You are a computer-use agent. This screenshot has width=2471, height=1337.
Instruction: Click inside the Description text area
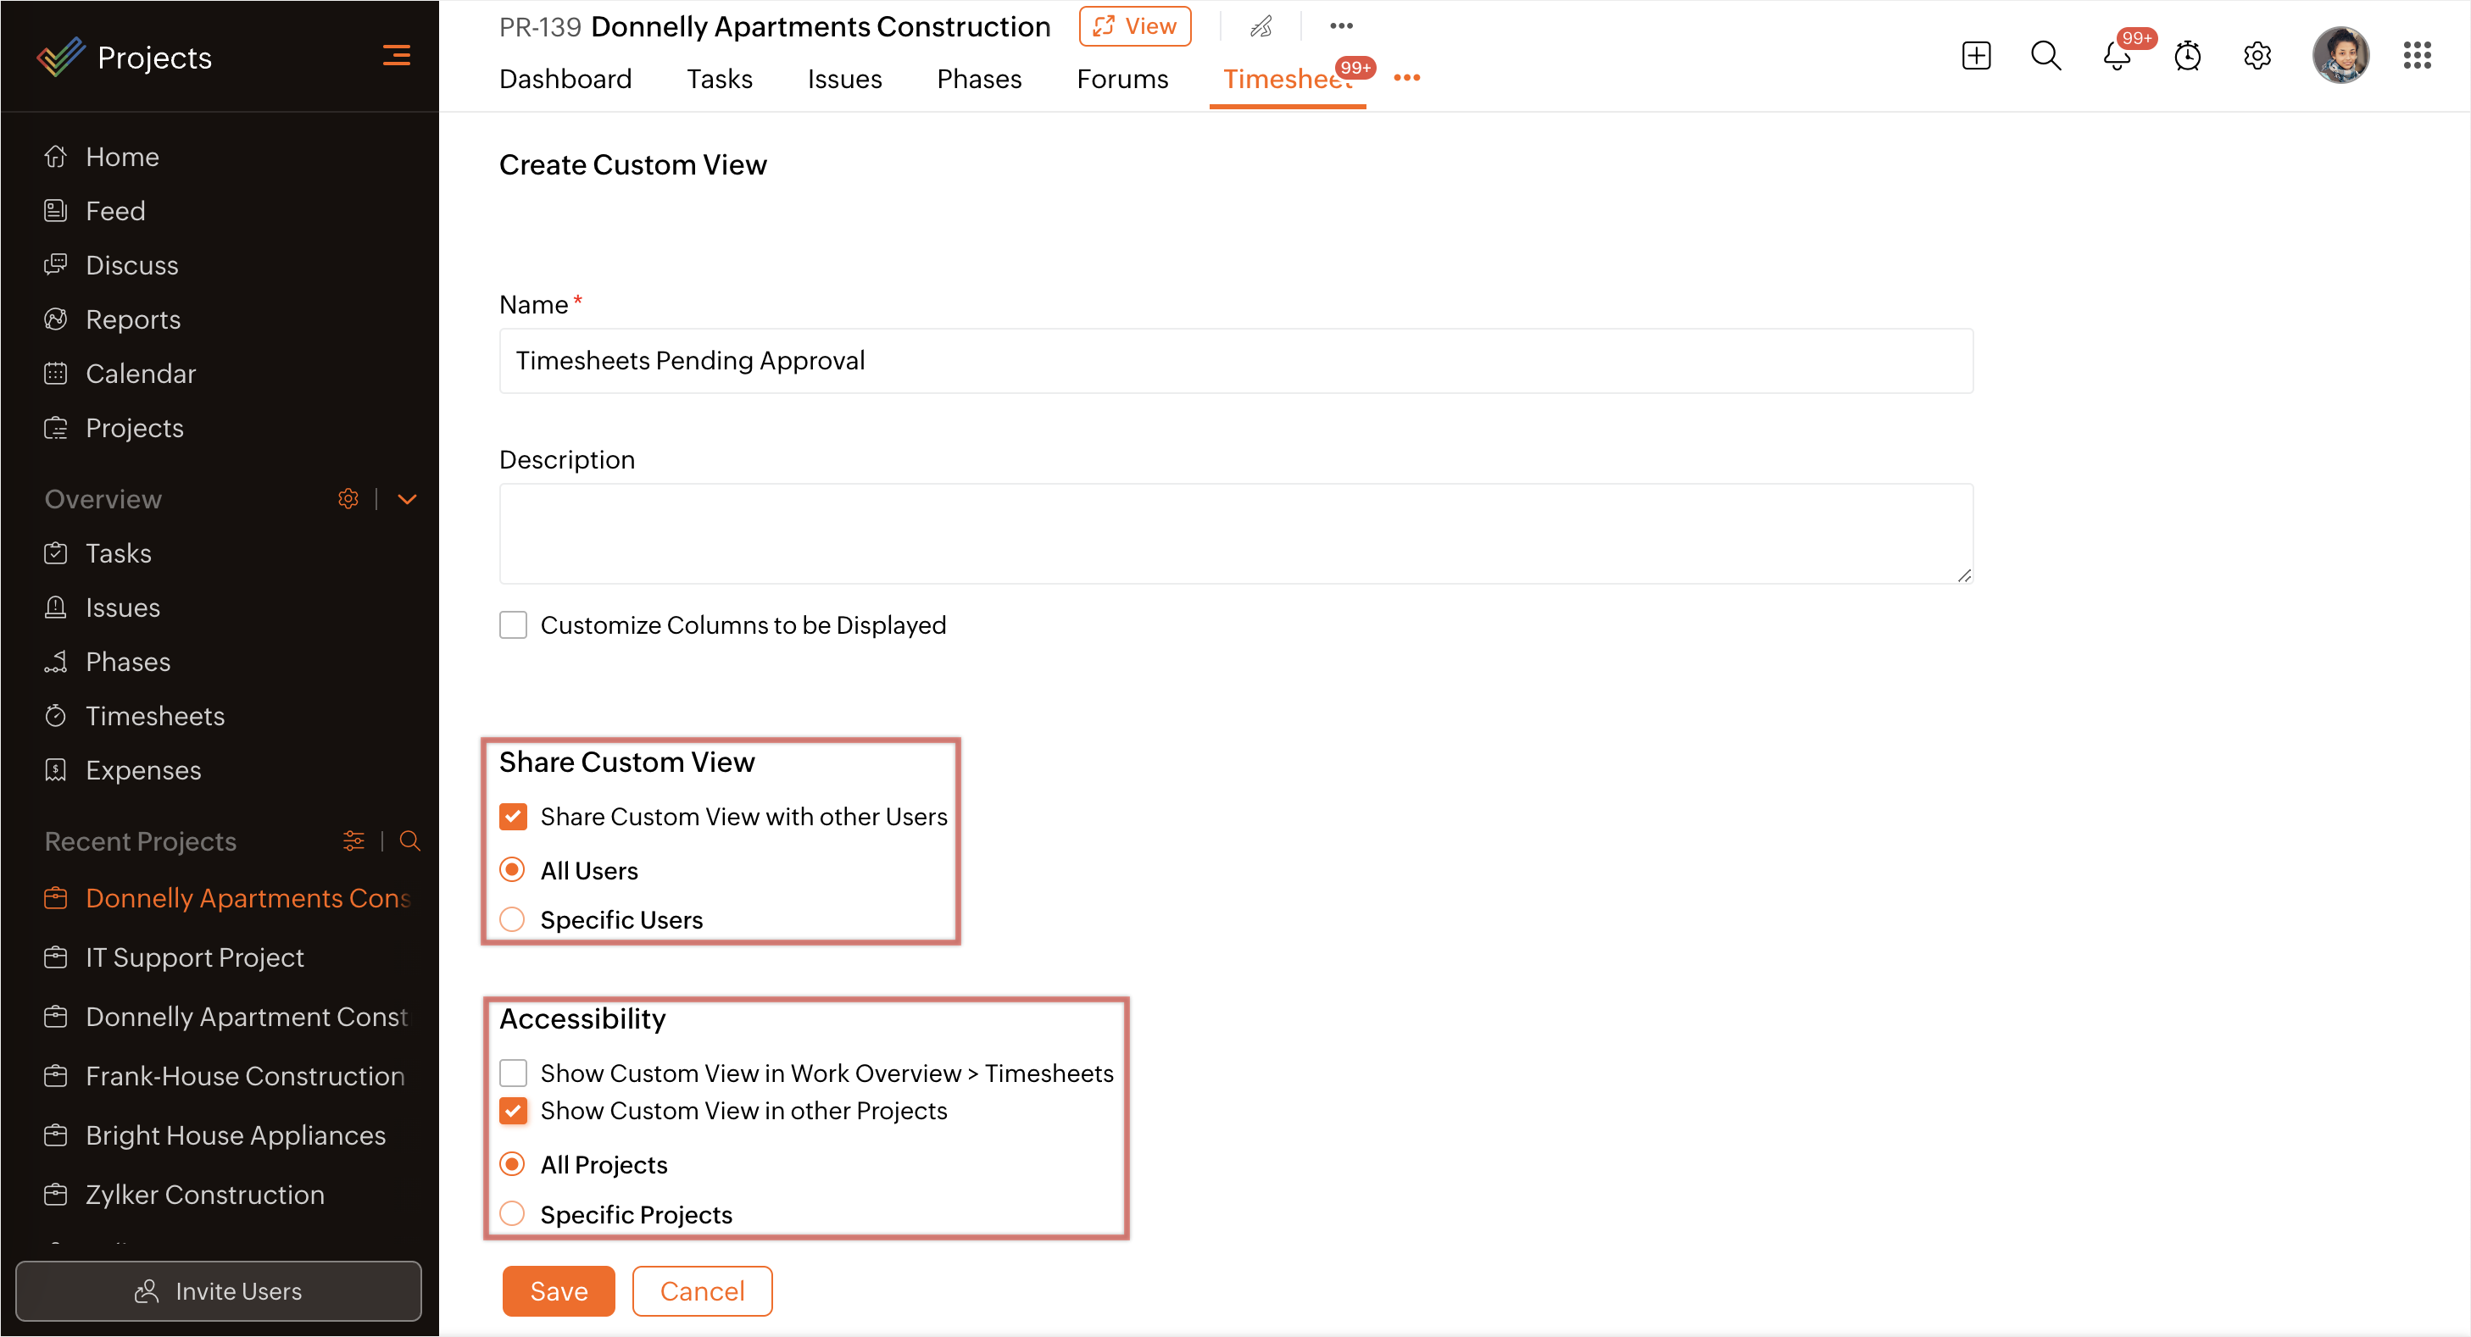pos(1236,533)
